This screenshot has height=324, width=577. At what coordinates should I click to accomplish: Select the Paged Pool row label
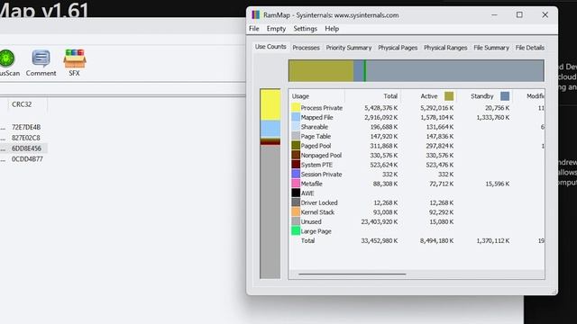[316, 146]
